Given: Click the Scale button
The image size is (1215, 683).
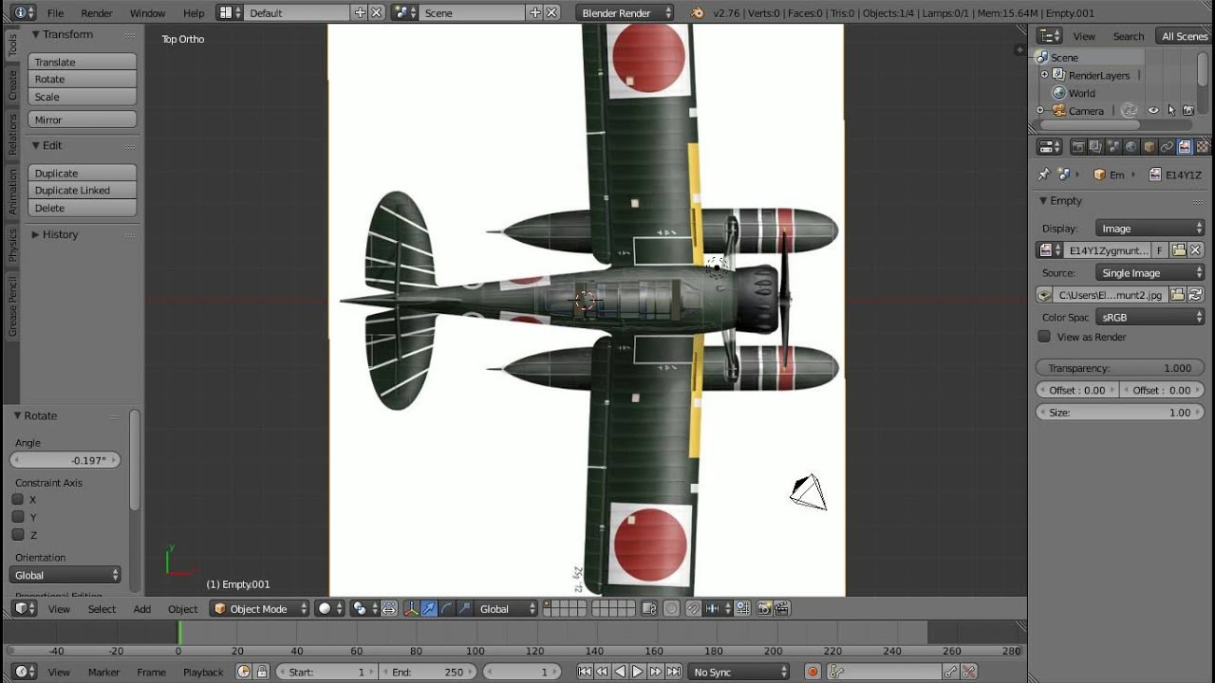Looking at the screenshot, I should [x=83, y=97].
